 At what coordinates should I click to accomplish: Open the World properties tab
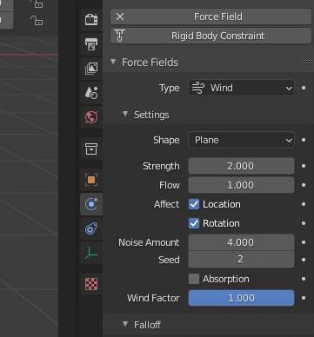91,117
